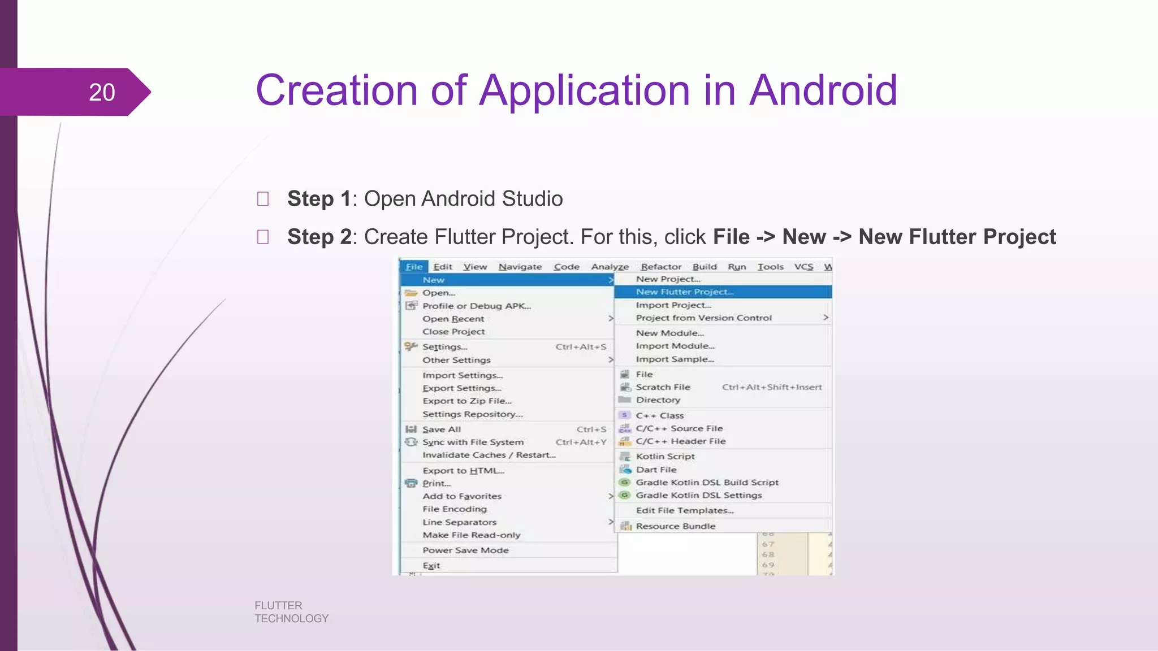Click line number 67 in editor gutter
This screenshot has height=651, width=1158.
[768, 544]
